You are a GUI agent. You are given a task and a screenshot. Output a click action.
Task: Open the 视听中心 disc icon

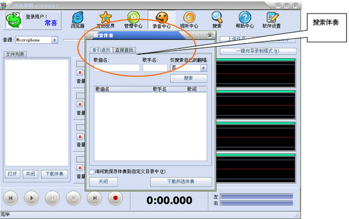click(x=189, y=20)
